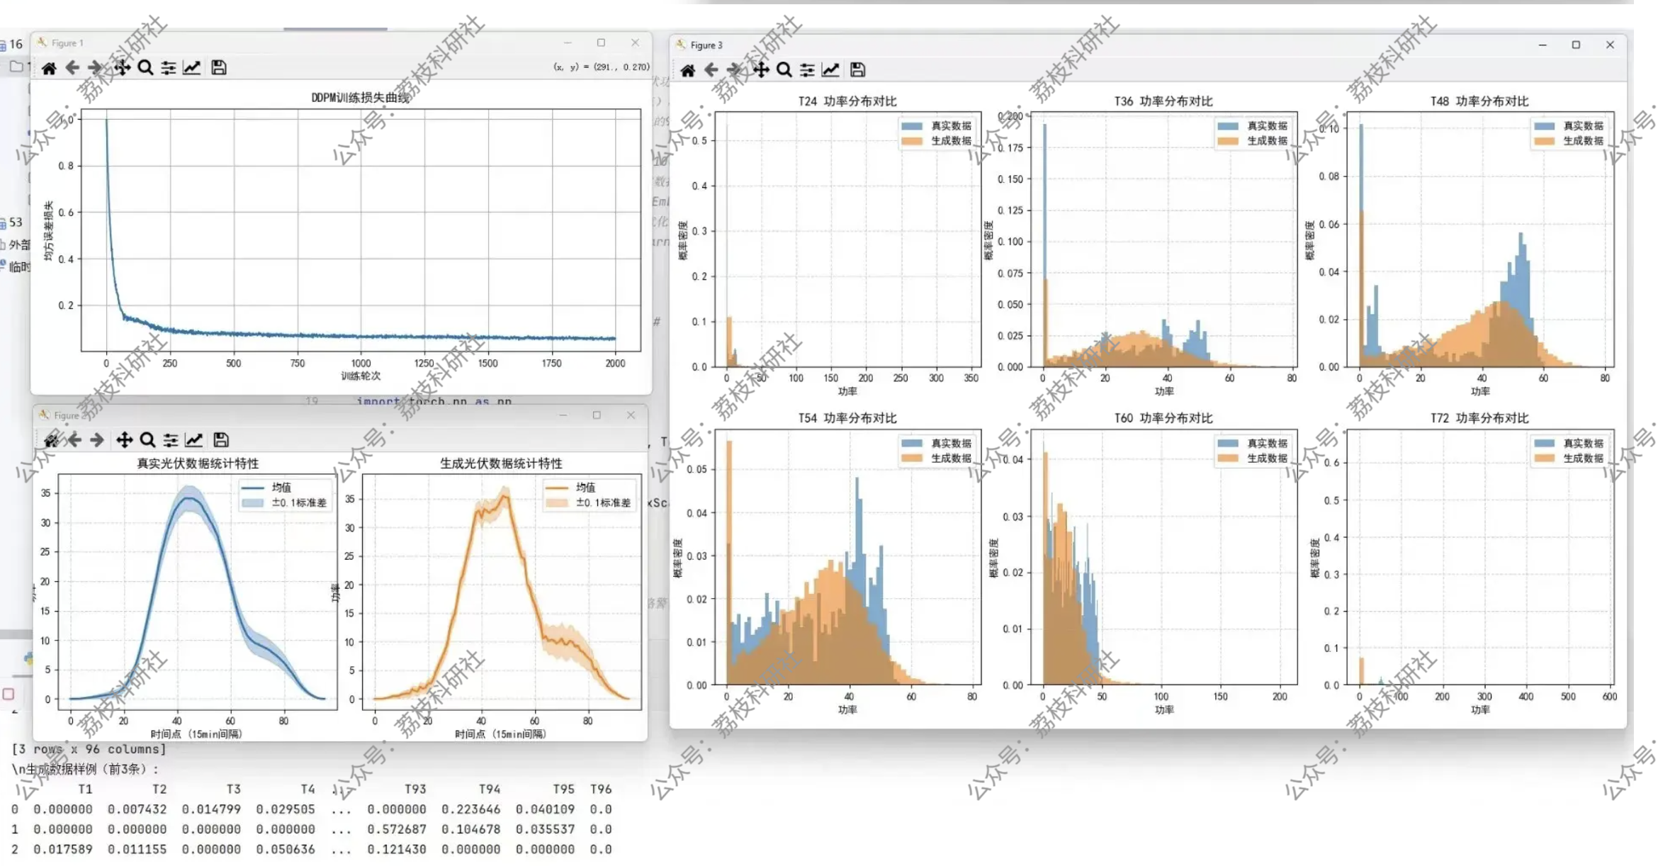Click the Forward arrow in Figure 3 toolbar
Screen dimensions: 1658x866
(735, 69)
